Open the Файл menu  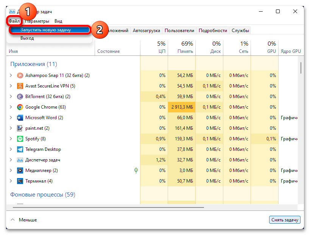click(14, 21)
